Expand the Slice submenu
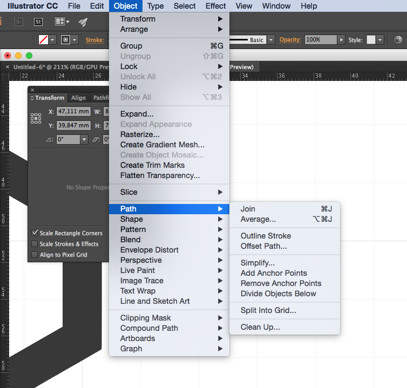Screen dimensions: 407x388 [x=169, y=192]
